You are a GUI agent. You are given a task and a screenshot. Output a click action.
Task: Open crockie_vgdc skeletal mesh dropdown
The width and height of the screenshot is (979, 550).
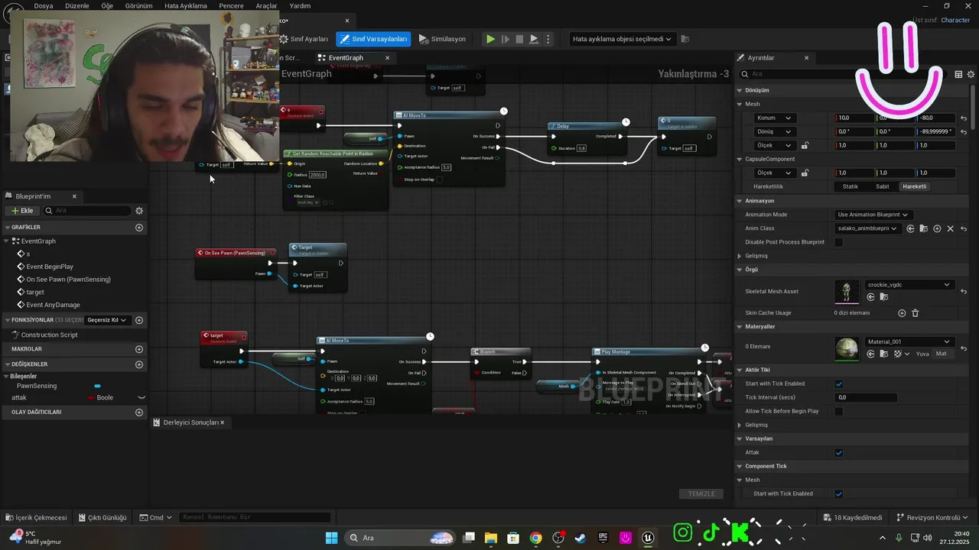[x=909, y=285]
